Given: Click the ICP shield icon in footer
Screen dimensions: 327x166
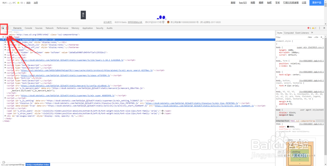Looking at the screenshot, I should [163, 22].
